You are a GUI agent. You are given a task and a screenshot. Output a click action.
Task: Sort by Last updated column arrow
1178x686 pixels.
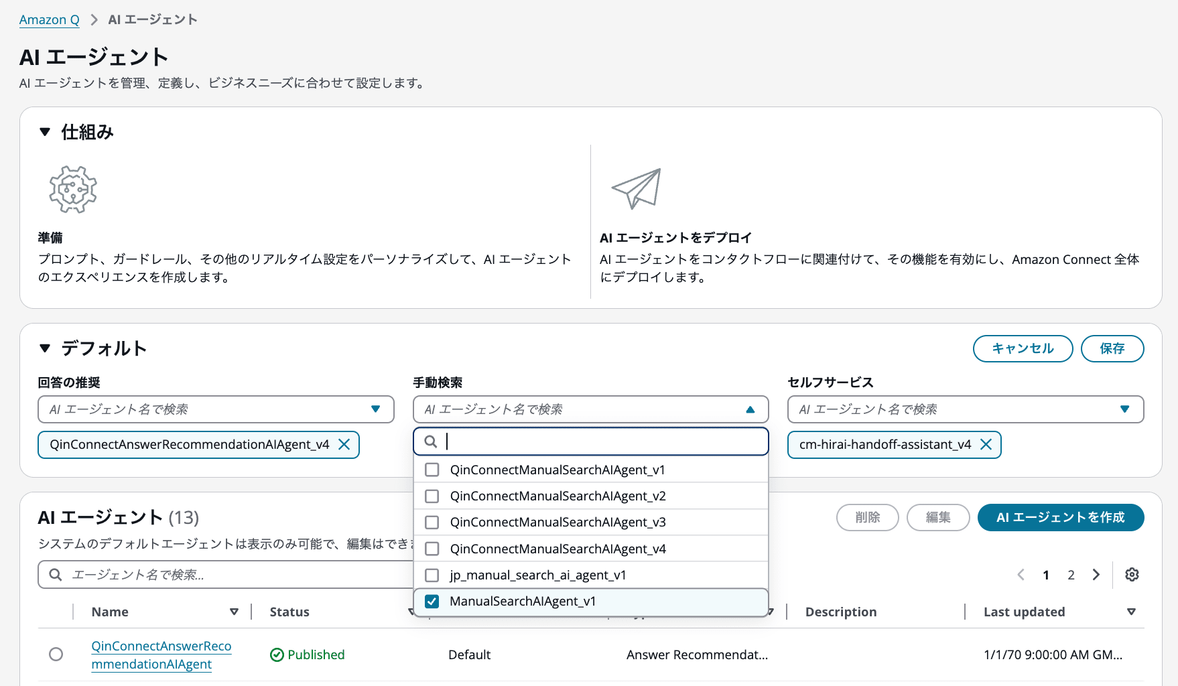[1131, 612]
